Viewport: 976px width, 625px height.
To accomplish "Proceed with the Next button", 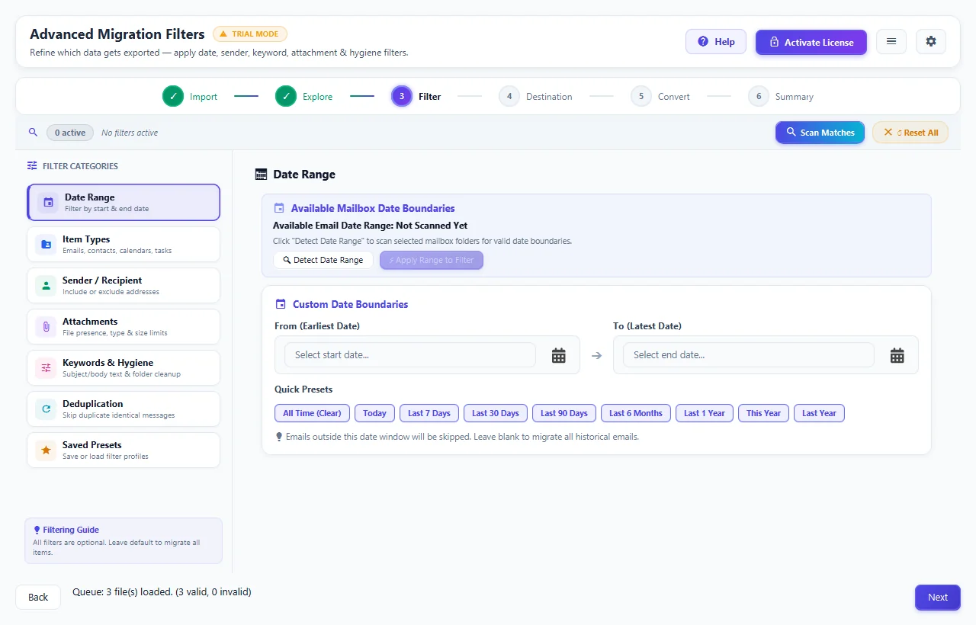I will 938,598.
